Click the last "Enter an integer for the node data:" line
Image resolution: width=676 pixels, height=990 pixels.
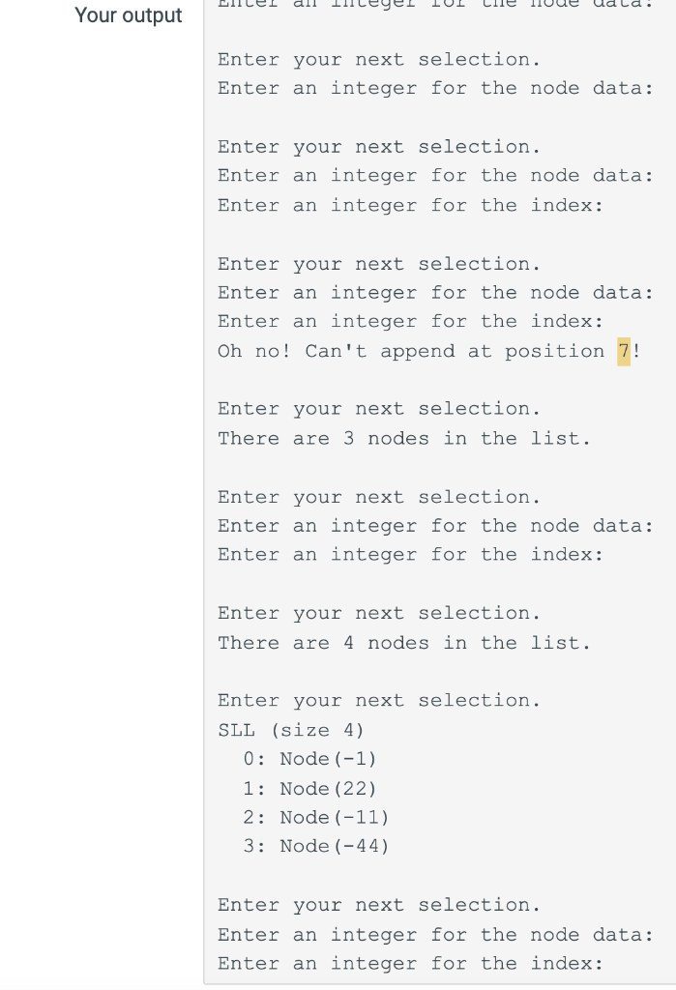point(436,935)
